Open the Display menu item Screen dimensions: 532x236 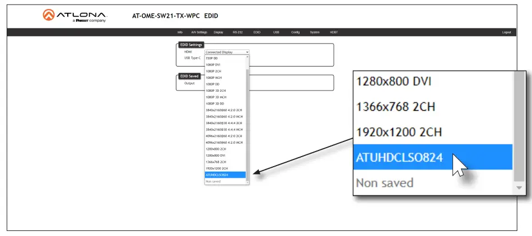tap(218, 32)
